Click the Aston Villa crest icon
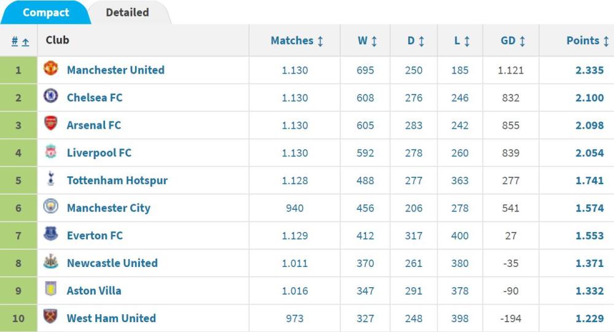This screenshot has width=614, height=332. (50, 289)
